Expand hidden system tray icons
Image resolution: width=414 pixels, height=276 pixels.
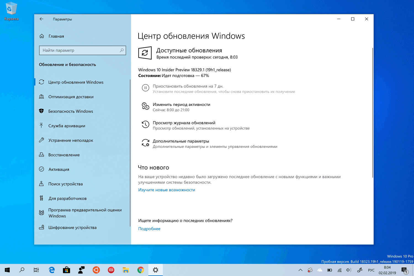pyautogui.click(x=301, y=270)
